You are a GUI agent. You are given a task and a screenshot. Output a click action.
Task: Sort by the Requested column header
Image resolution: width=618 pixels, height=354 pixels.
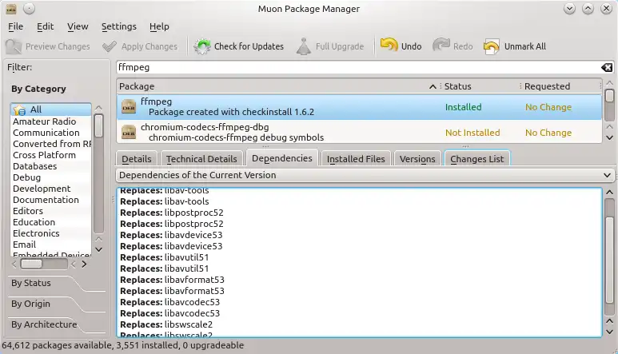pyautogui.click(x=560, y=86)
